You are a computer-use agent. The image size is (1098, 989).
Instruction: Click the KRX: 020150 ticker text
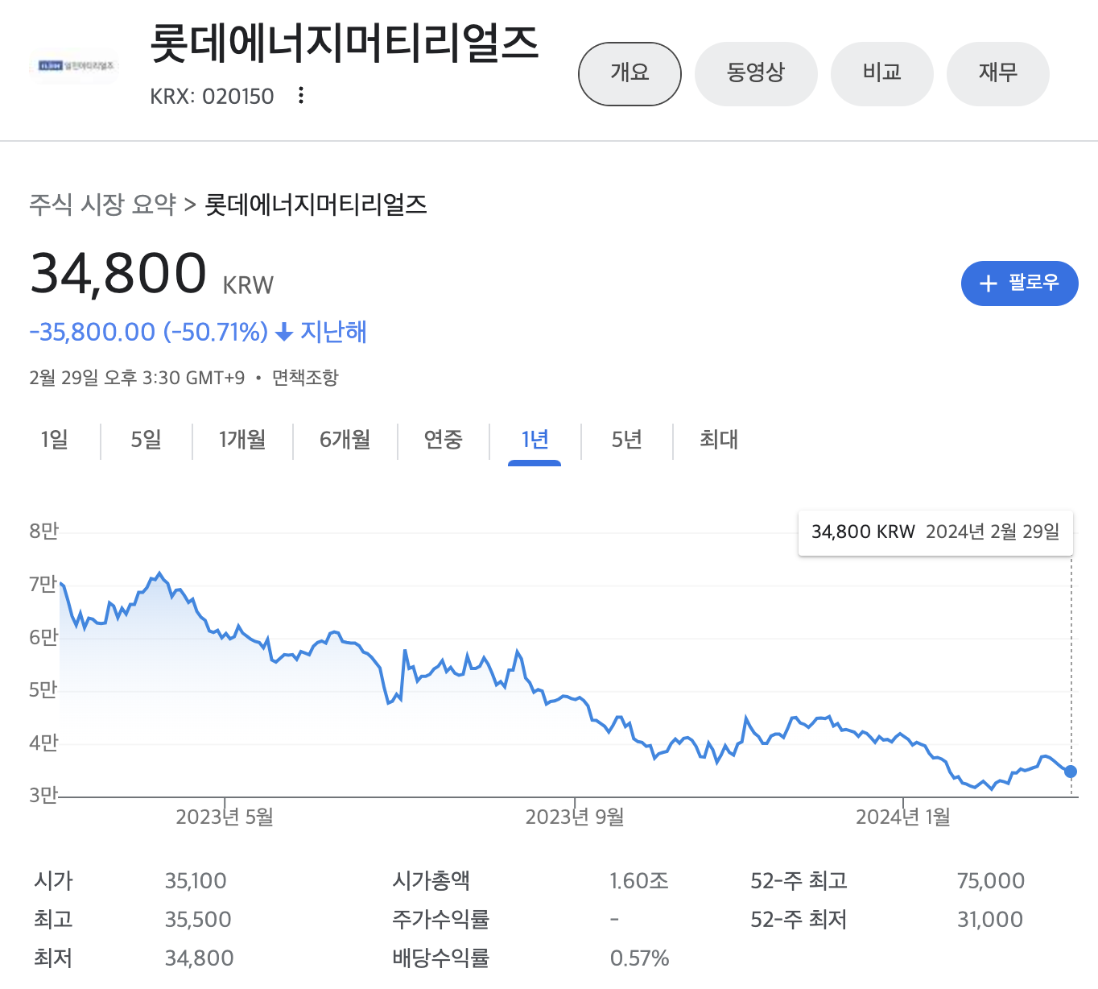point(212,97)
